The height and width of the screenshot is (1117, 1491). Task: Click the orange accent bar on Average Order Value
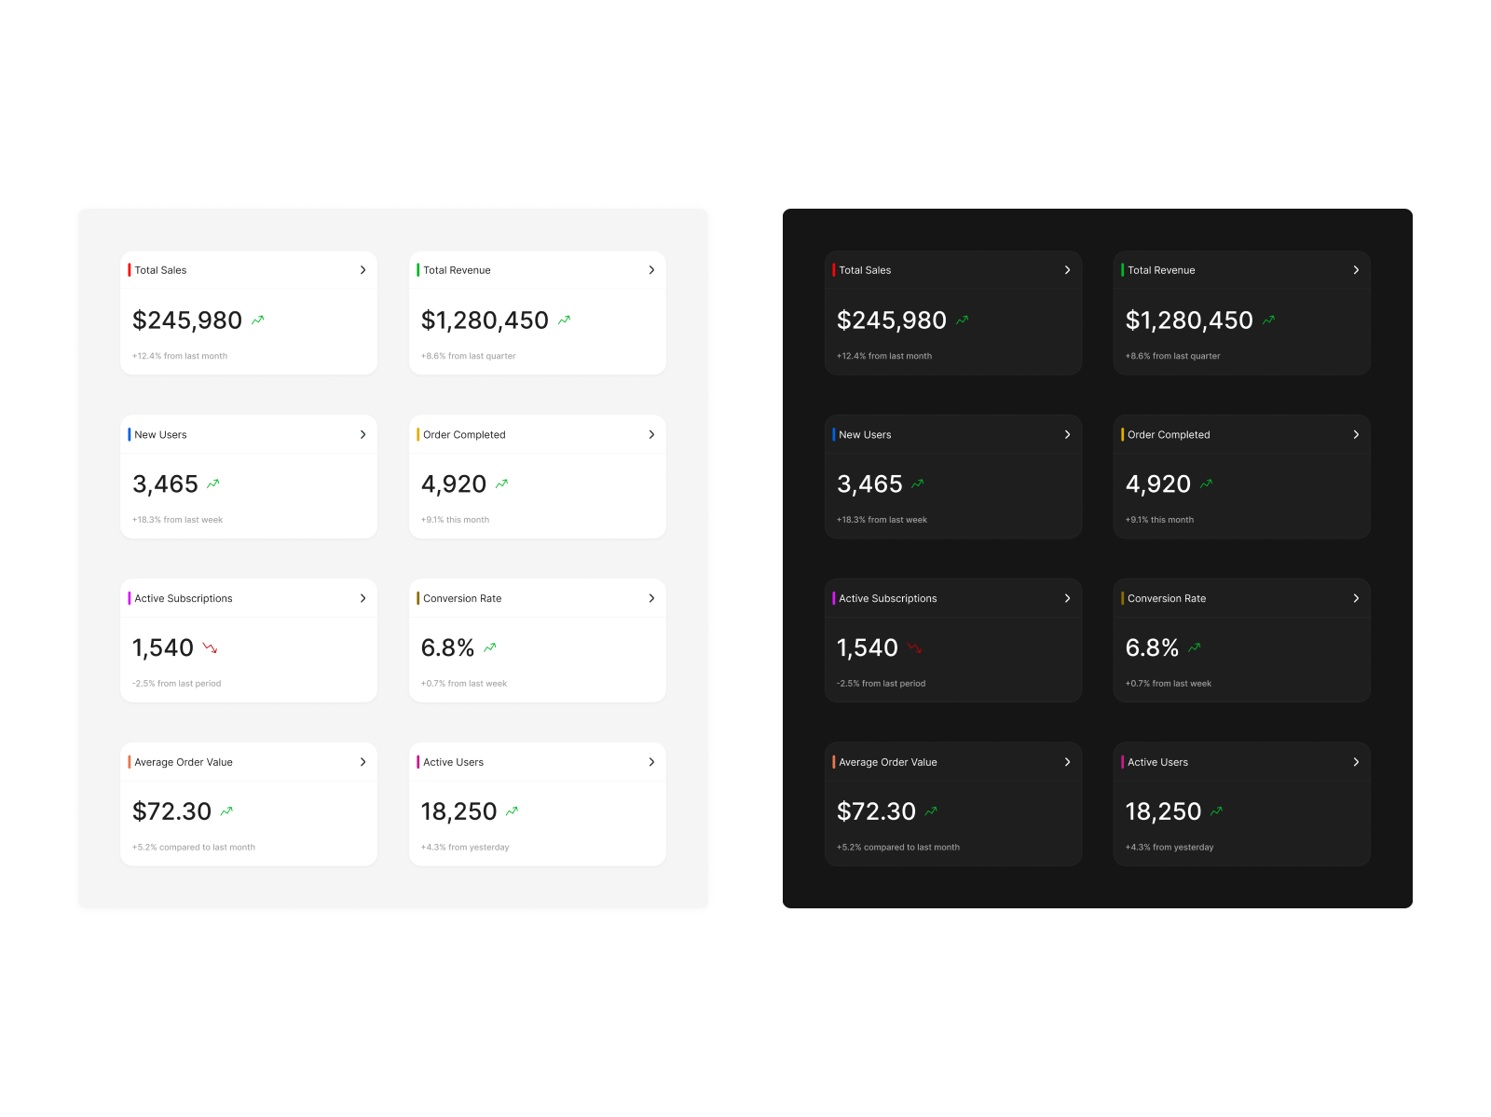[130, 762]
